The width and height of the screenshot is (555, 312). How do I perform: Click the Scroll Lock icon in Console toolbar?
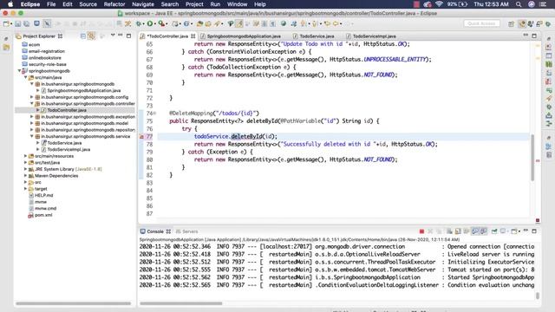point(458,231)
